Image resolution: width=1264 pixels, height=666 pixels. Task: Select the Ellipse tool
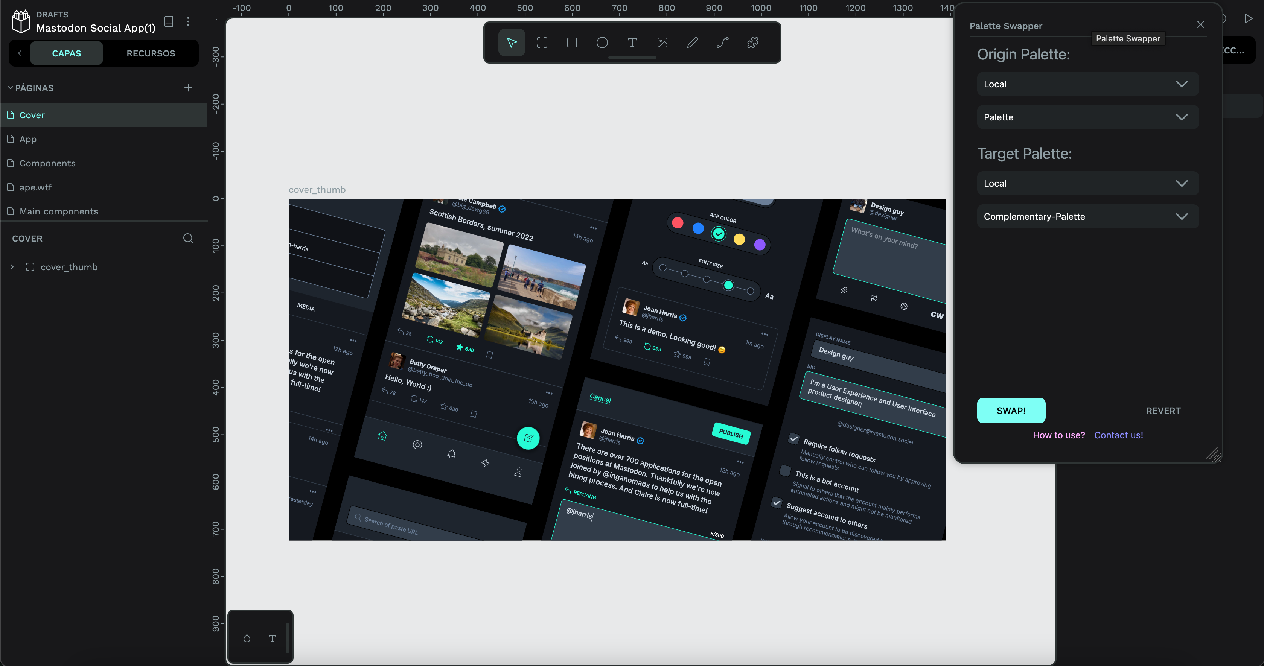click(602, 43)
